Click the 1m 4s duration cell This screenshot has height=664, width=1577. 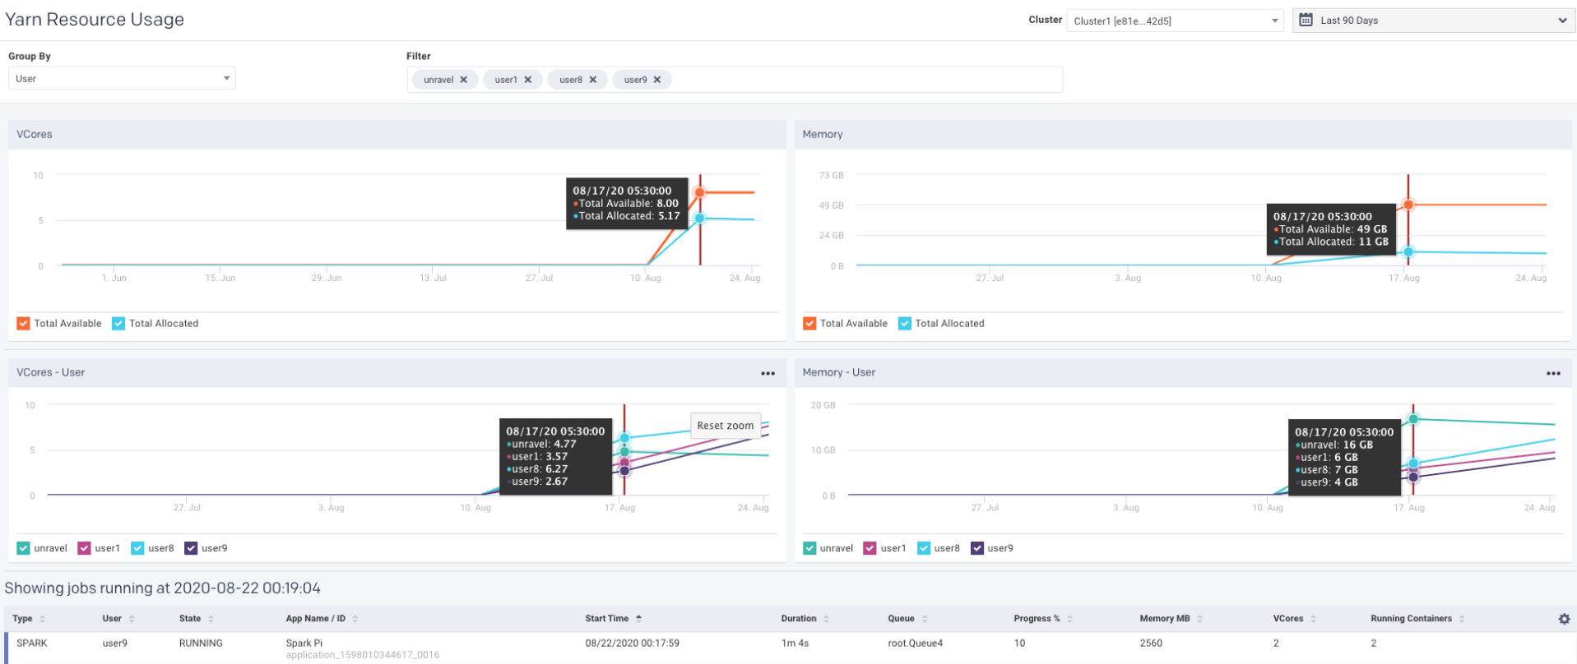(795, 643)
